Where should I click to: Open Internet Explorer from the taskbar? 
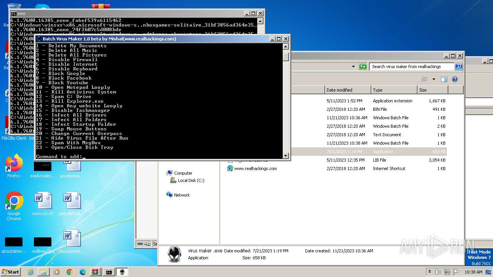[x=30, y=272]
